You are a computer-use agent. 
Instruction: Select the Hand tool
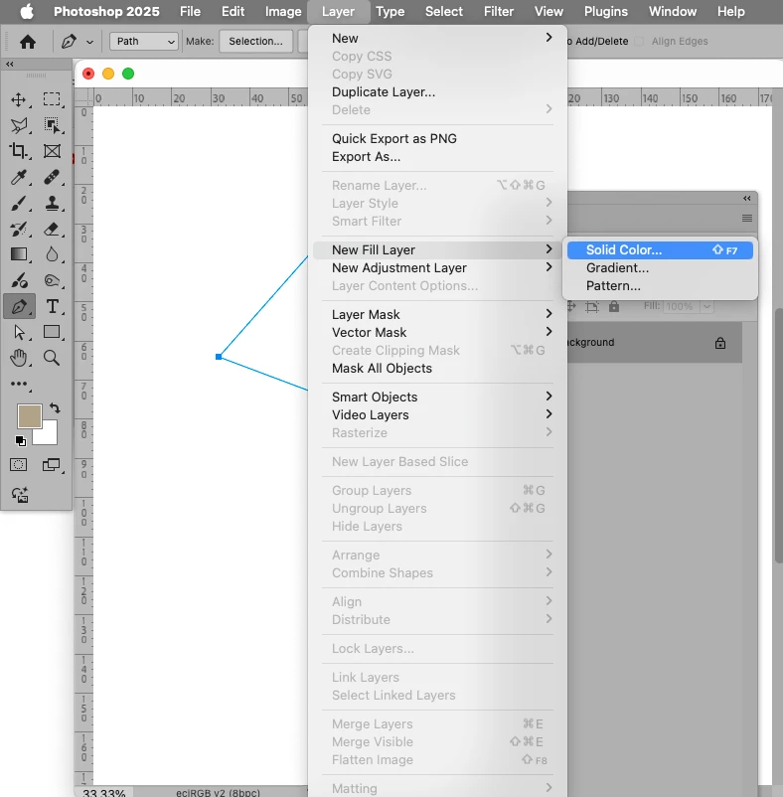19,358
